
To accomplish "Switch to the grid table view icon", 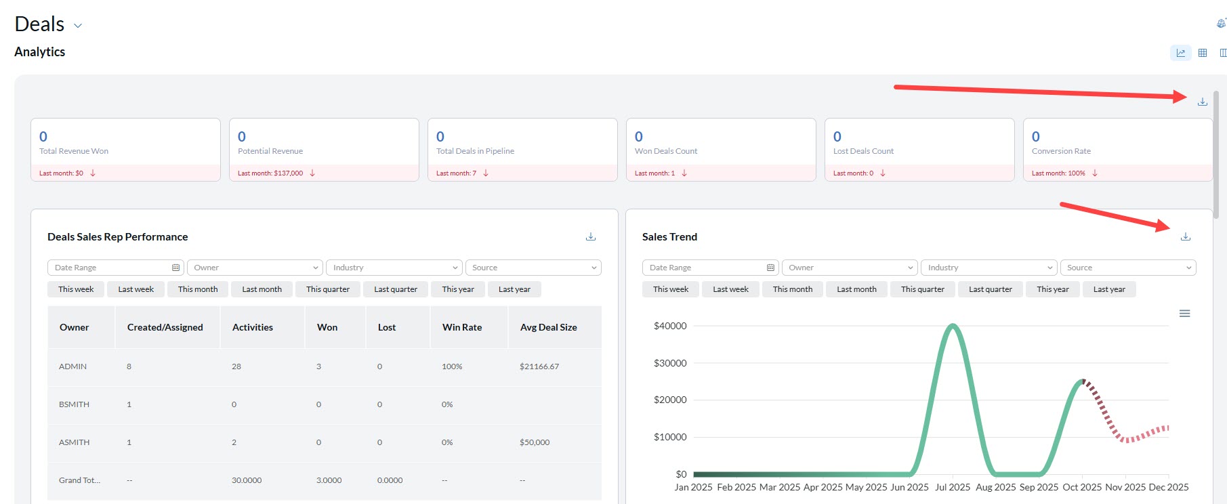I will tap(1202, 53).
